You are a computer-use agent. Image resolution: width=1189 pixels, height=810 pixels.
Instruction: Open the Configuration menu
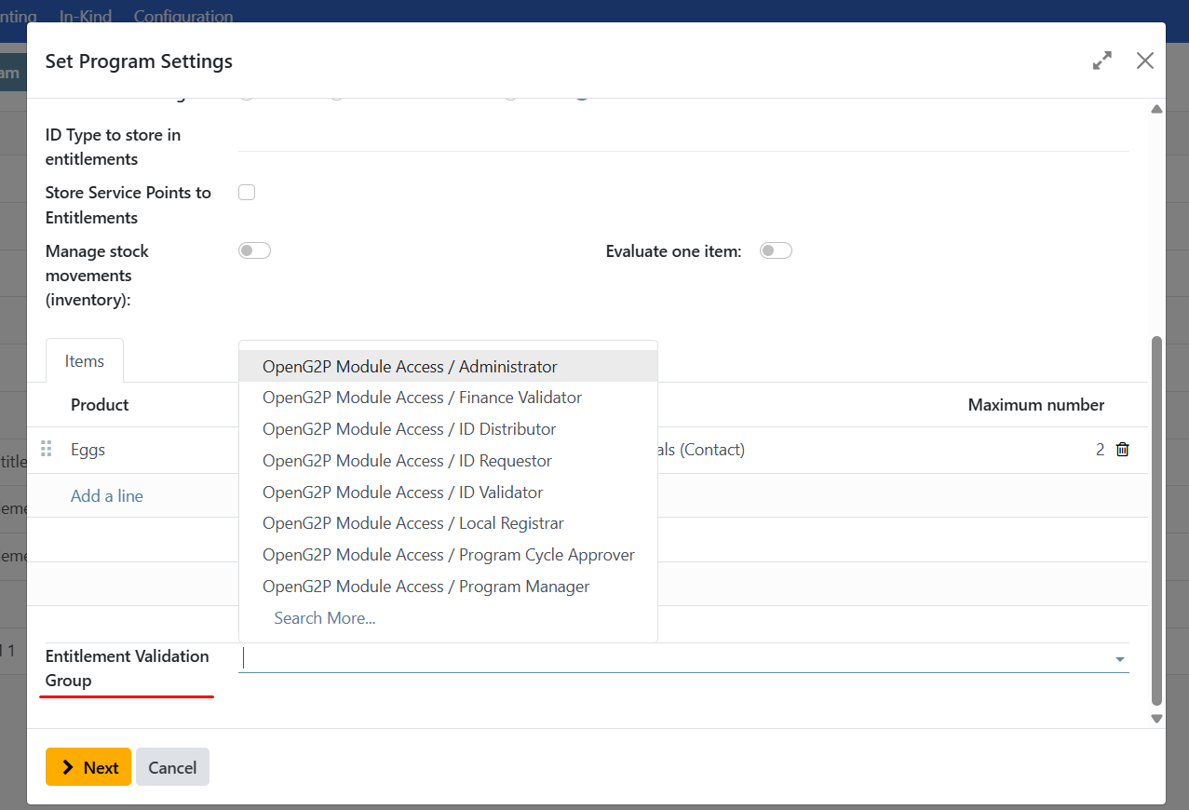[183, 16]
